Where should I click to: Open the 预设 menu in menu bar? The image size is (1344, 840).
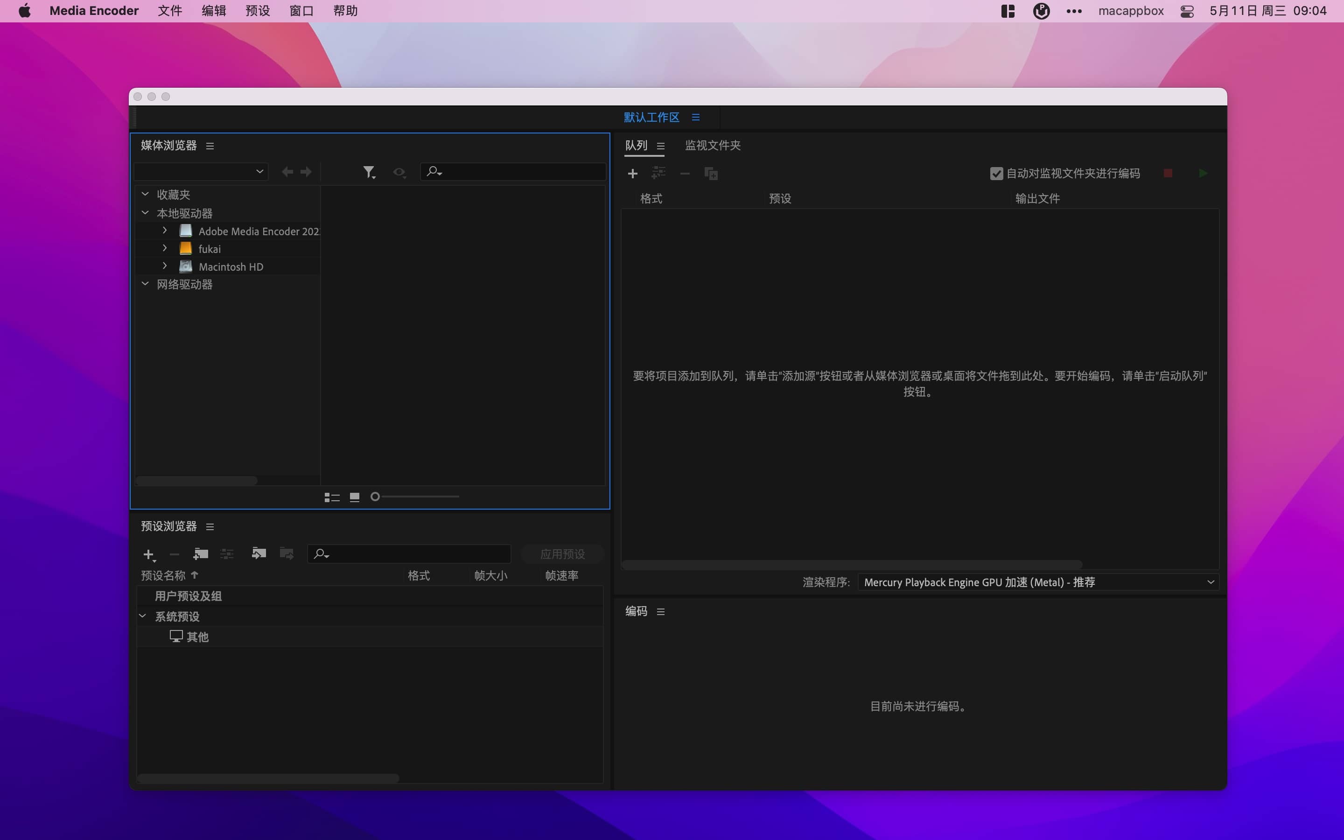(x=258, y=11)
